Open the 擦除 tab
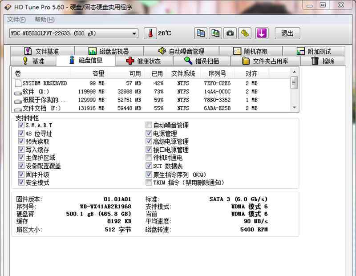This screenshot has height=276, width=356. click(323, 61)
